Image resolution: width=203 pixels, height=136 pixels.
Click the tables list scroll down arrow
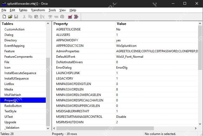pyautogui.click(x=48, y=128)
